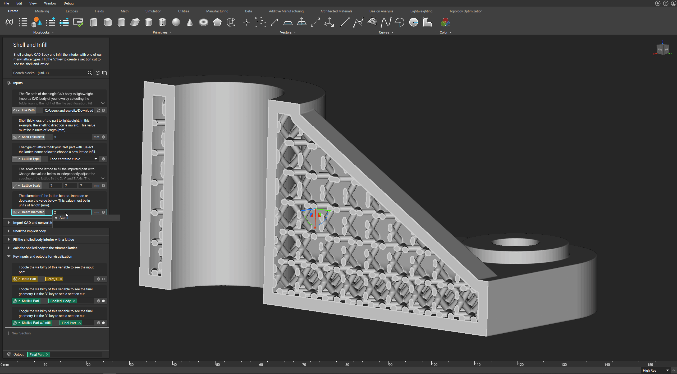Select the Point tool in Vectors
677x374 pixels.
click(246, 22)
